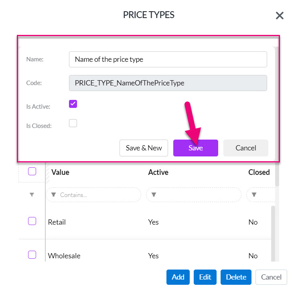This screenshot has width=296, height=292.
Task: Close the Price Types dialog with X
Action: tap(280, 16)
